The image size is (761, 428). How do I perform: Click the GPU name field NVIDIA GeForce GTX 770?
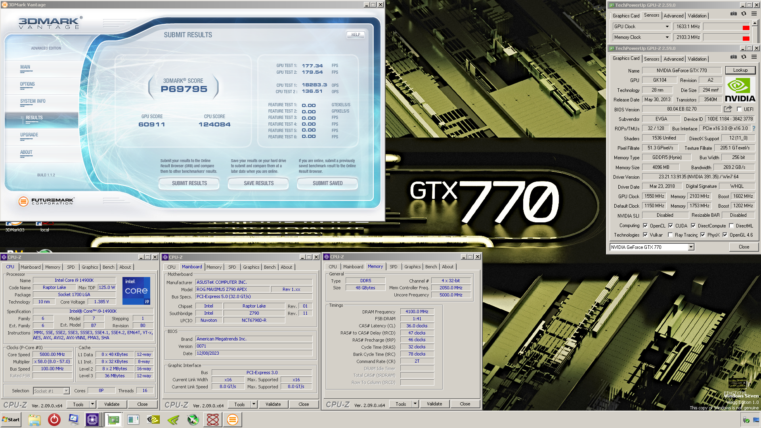pyautogui.click(x=682, y=71)
